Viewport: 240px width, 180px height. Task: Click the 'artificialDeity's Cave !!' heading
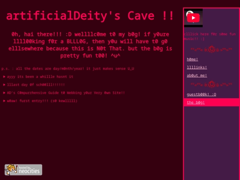[x=90, y=16]
